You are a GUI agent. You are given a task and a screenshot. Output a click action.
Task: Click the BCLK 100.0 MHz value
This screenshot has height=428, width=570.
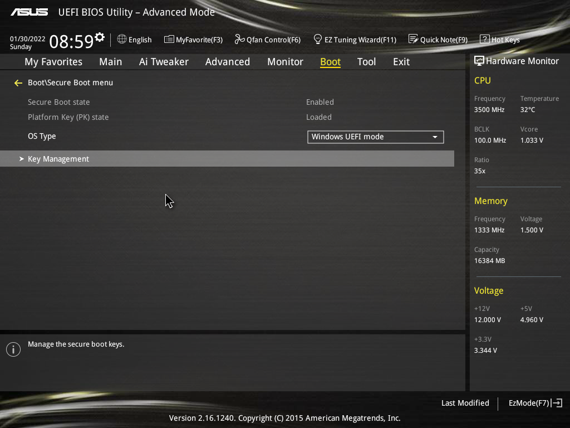[x=490, y=140]
